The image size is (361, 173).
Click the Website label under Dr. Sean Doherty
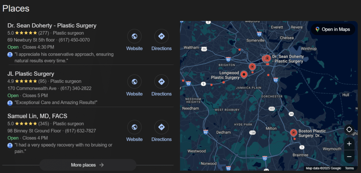(134, 49)
